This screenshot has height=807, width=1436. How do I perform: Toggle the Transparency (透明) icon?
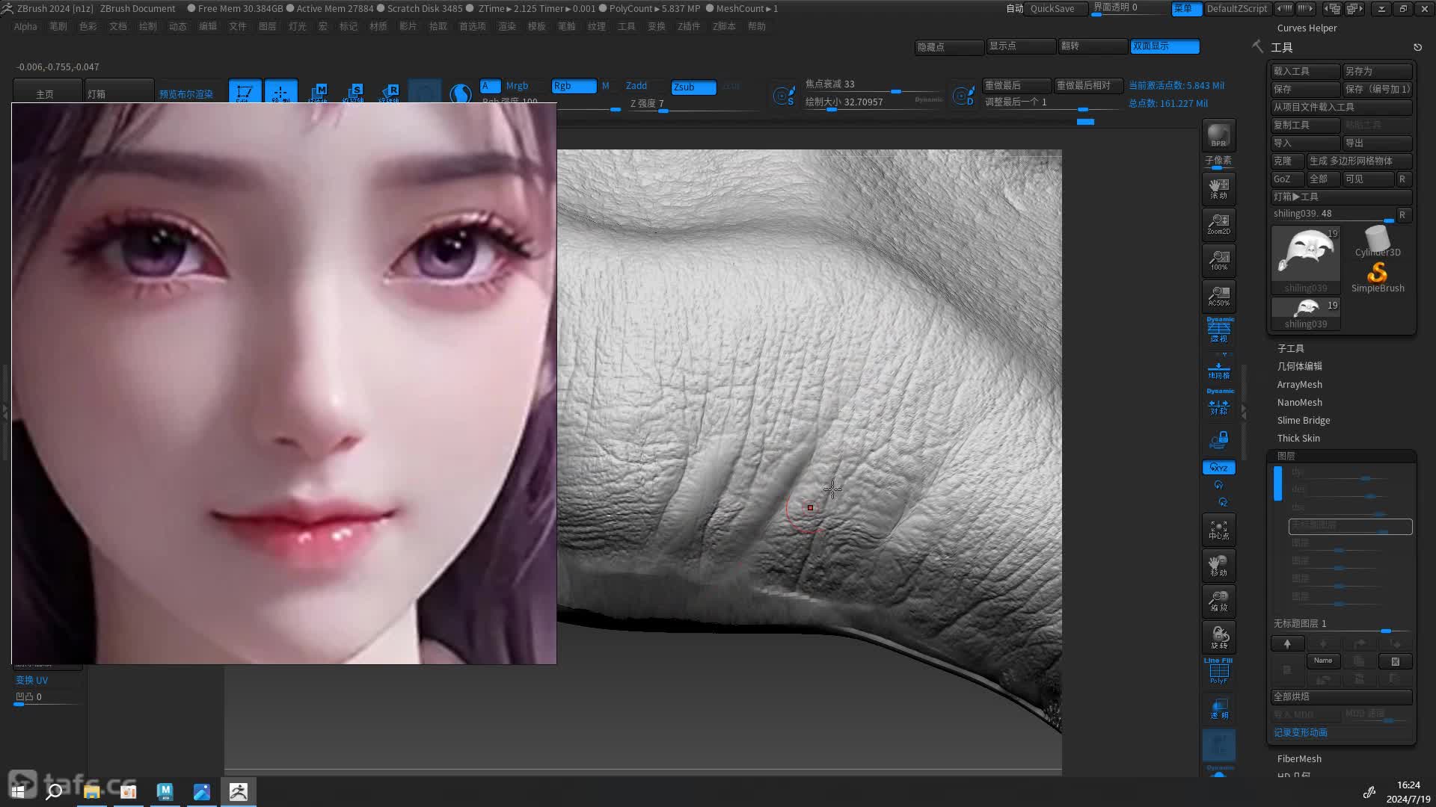click(x=1218, y=708)
